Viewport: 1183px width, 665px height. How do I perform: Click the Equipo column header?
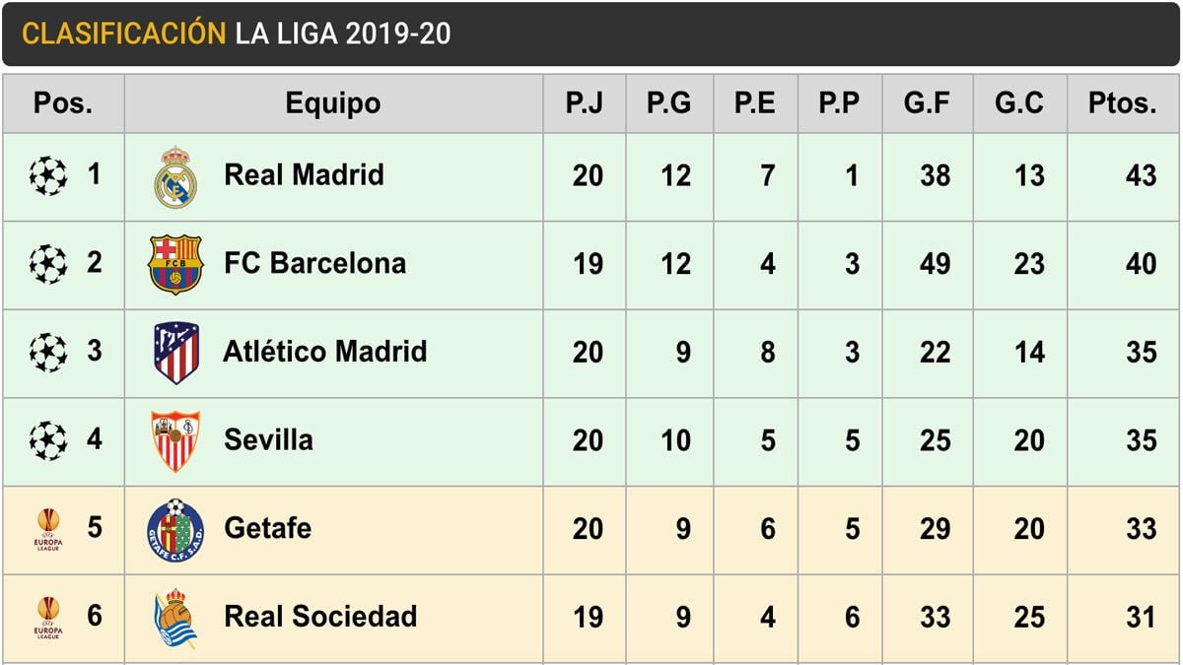tap(332, 103)
